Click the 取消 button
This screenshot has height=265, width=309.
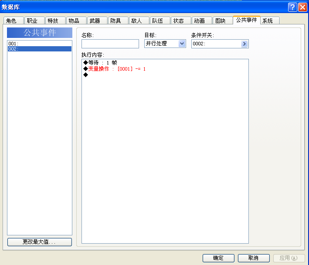[x=254, y=258]
